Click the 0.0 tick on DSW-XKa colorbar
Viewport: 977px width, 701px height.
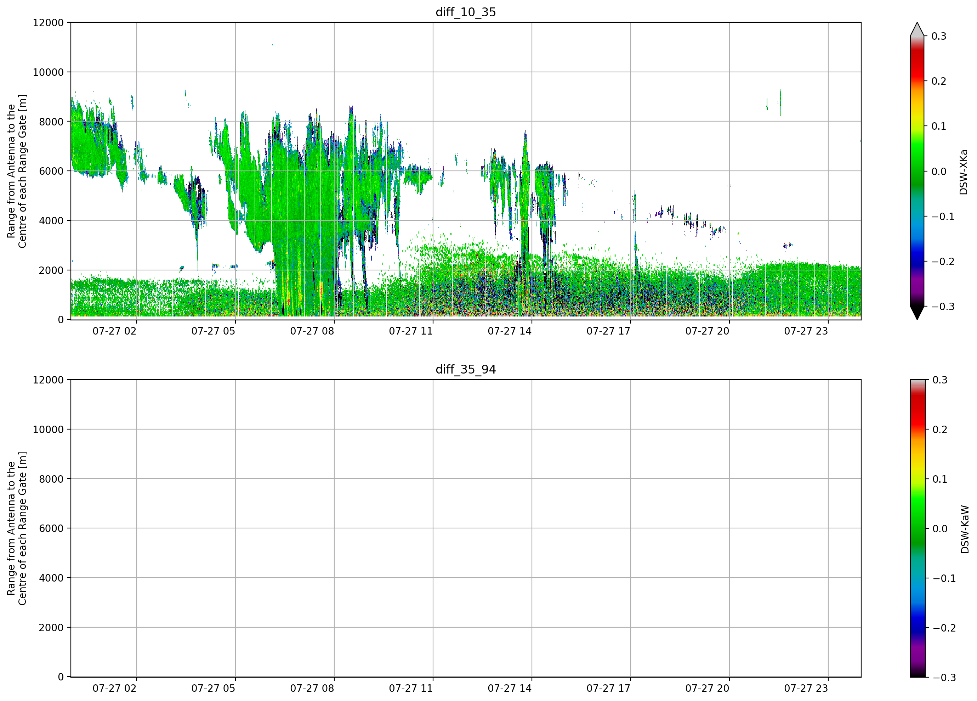point(939,172)
